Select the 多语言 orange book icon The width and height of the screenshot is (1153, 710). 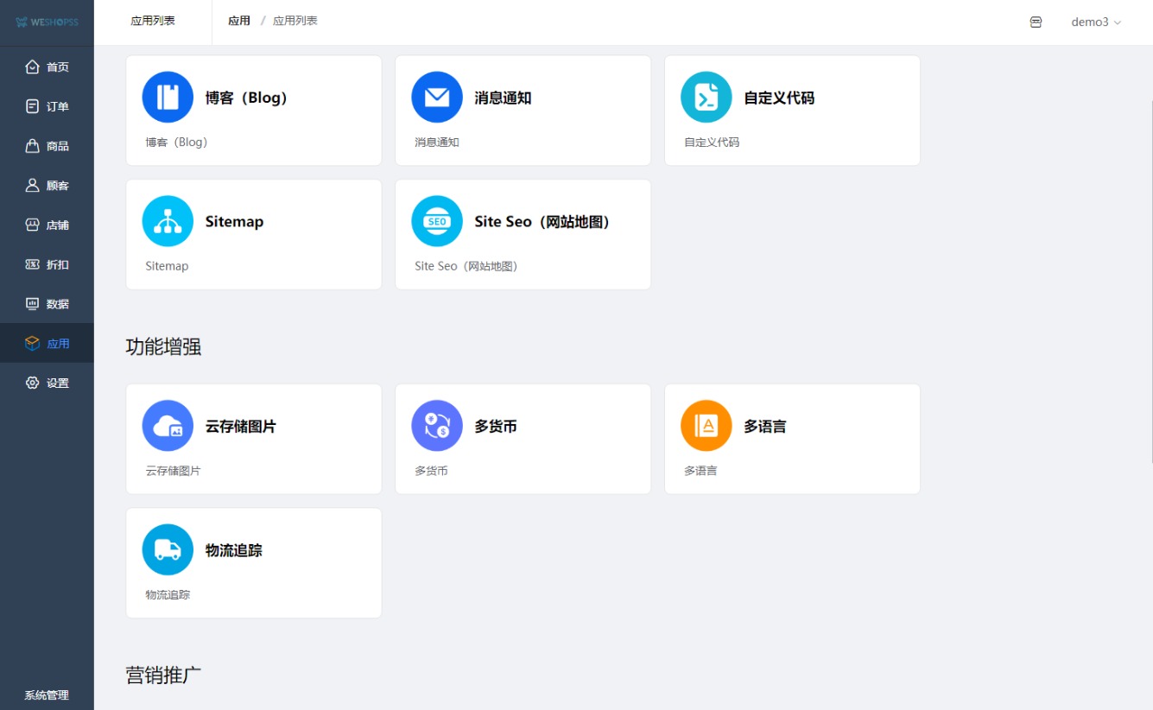706,426
